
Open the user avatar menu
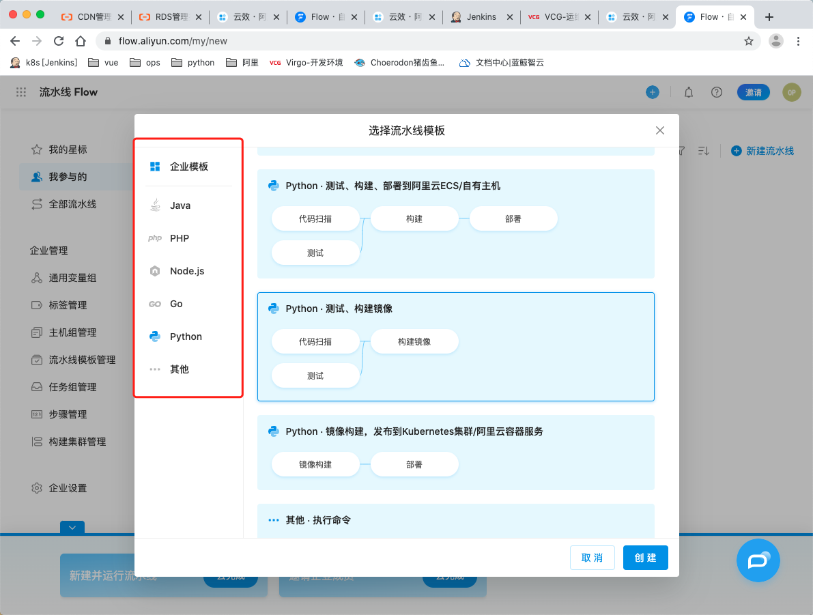(x=792, y=92)
